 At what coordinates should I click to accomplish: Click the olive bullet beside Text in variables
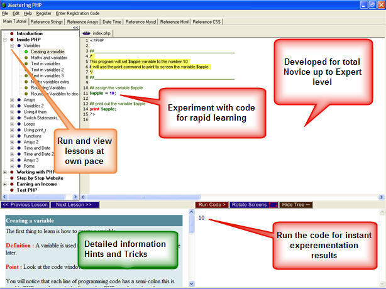coord(26,63)
